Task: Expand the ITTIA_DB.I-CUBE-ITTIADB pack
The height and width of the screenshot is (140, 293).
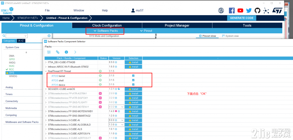Action: coord(46,62)
